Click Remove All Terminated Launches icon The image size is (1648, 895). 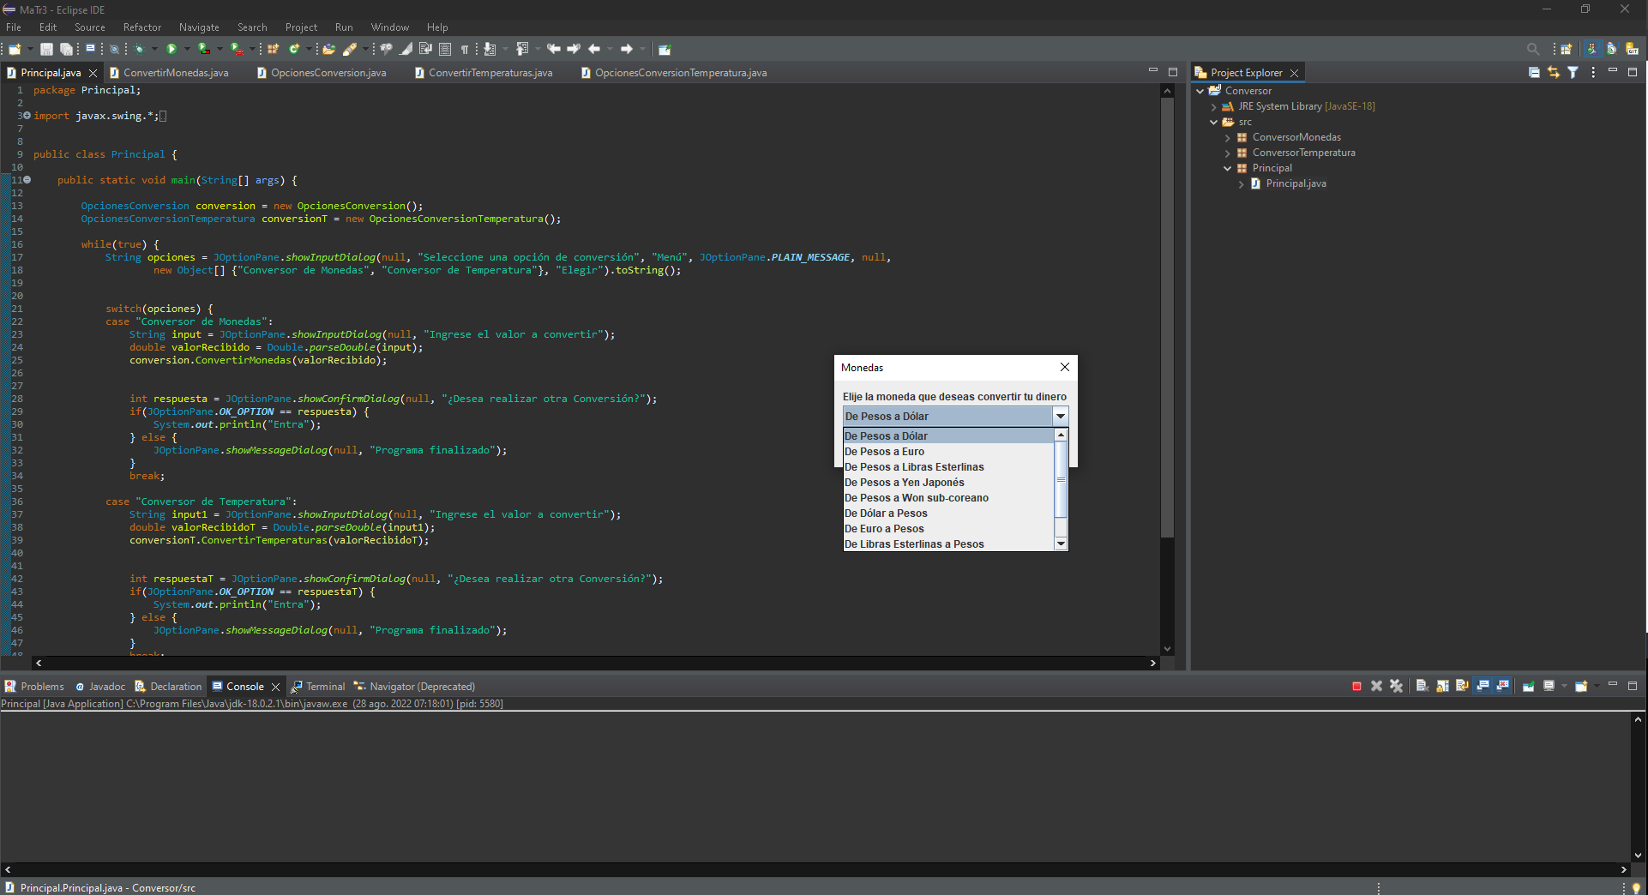point(1396,687)
